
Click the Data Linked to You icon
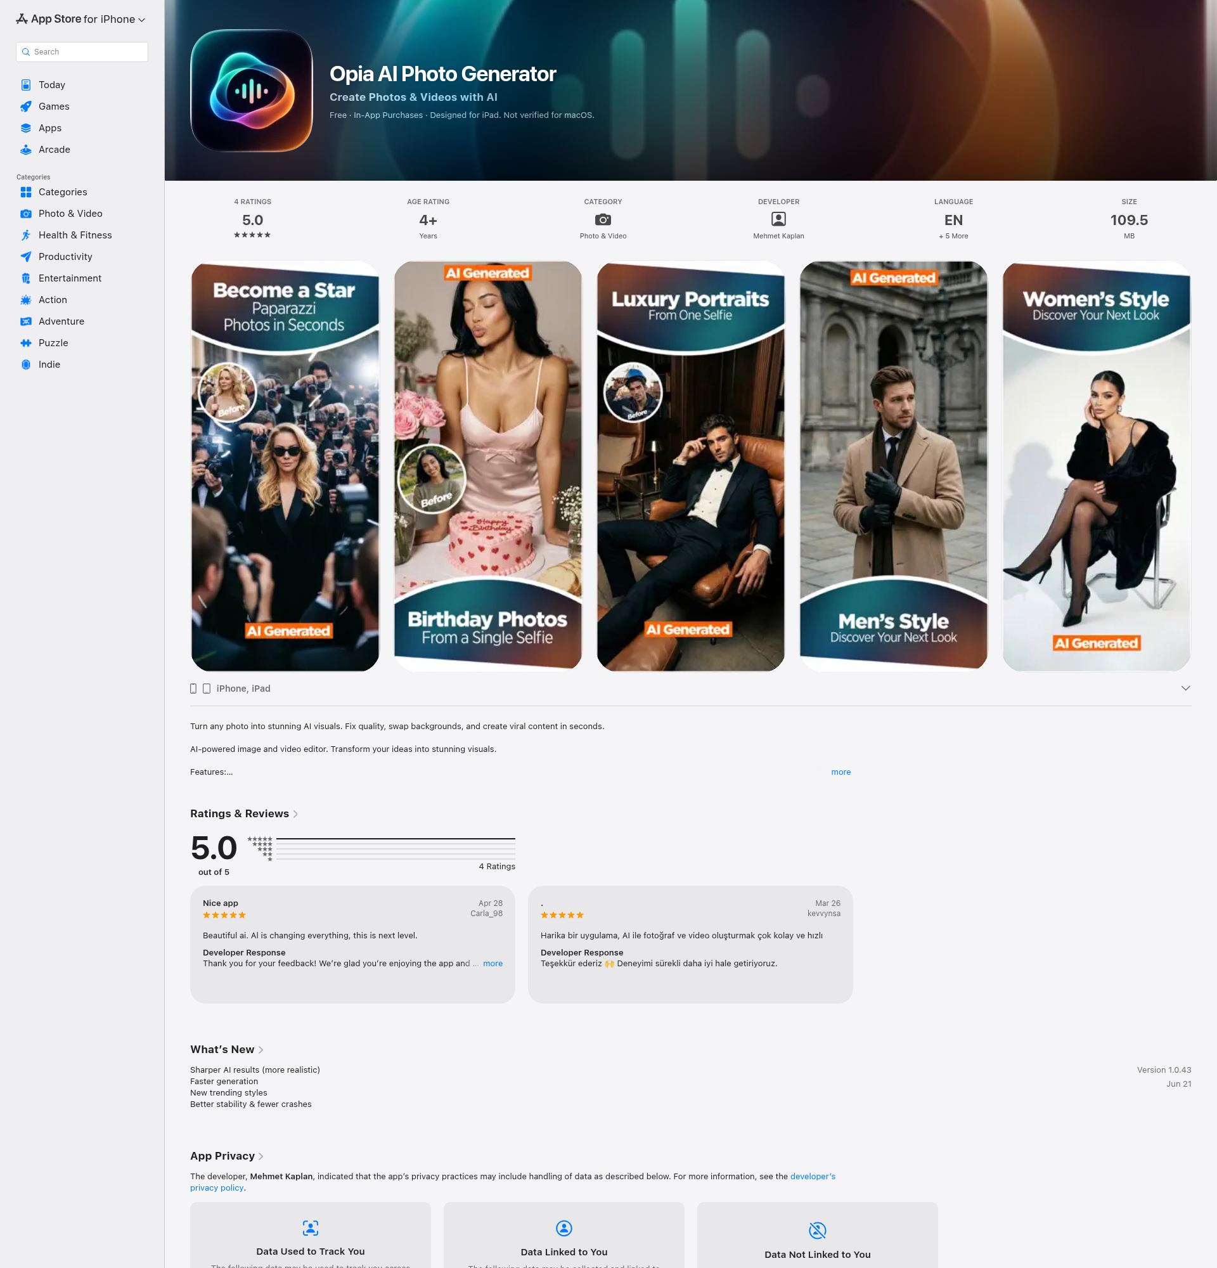(564, 1228)
